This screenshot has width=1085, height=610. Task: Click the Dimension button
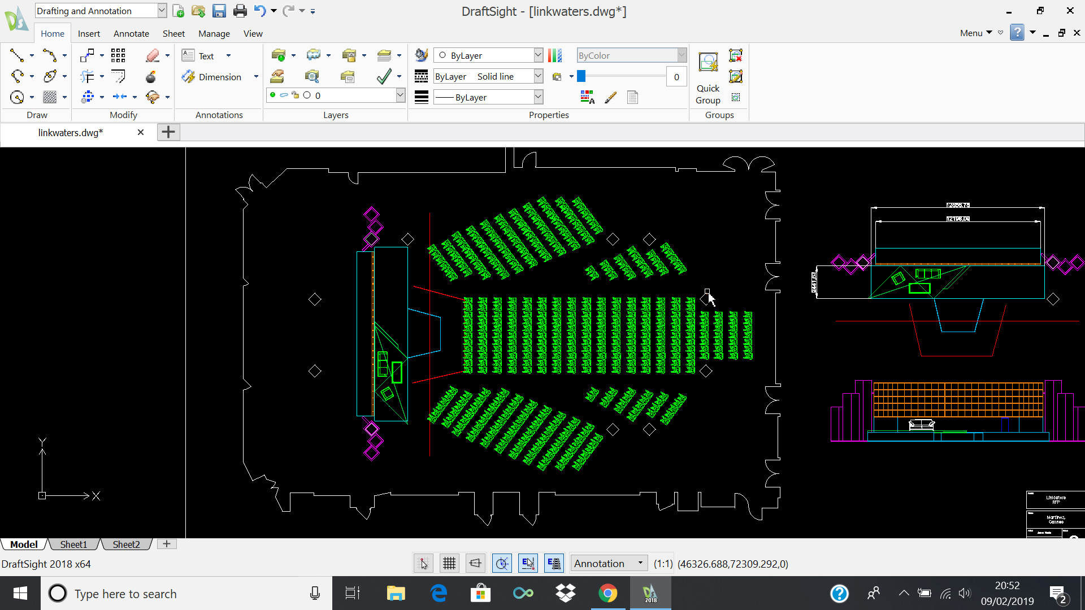tap(212, 77)
